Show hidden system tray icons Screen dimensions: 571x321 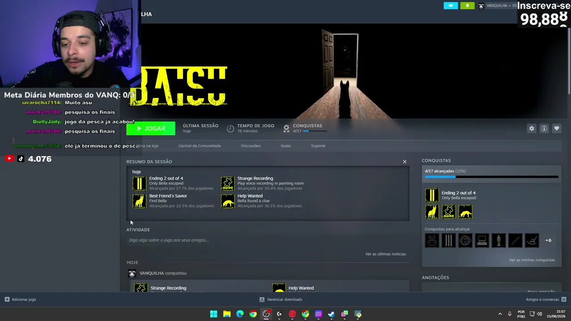500,314
